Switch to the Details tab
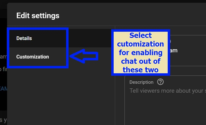 24,38
